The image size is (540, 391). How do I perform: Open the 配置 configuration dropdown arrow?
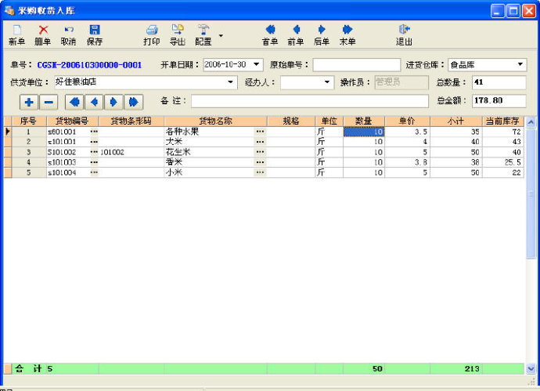coord(221,35)
